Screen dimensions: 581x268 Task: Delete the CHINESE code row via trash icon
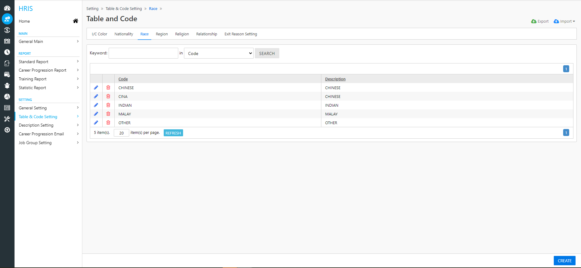(x=108, y=88)
